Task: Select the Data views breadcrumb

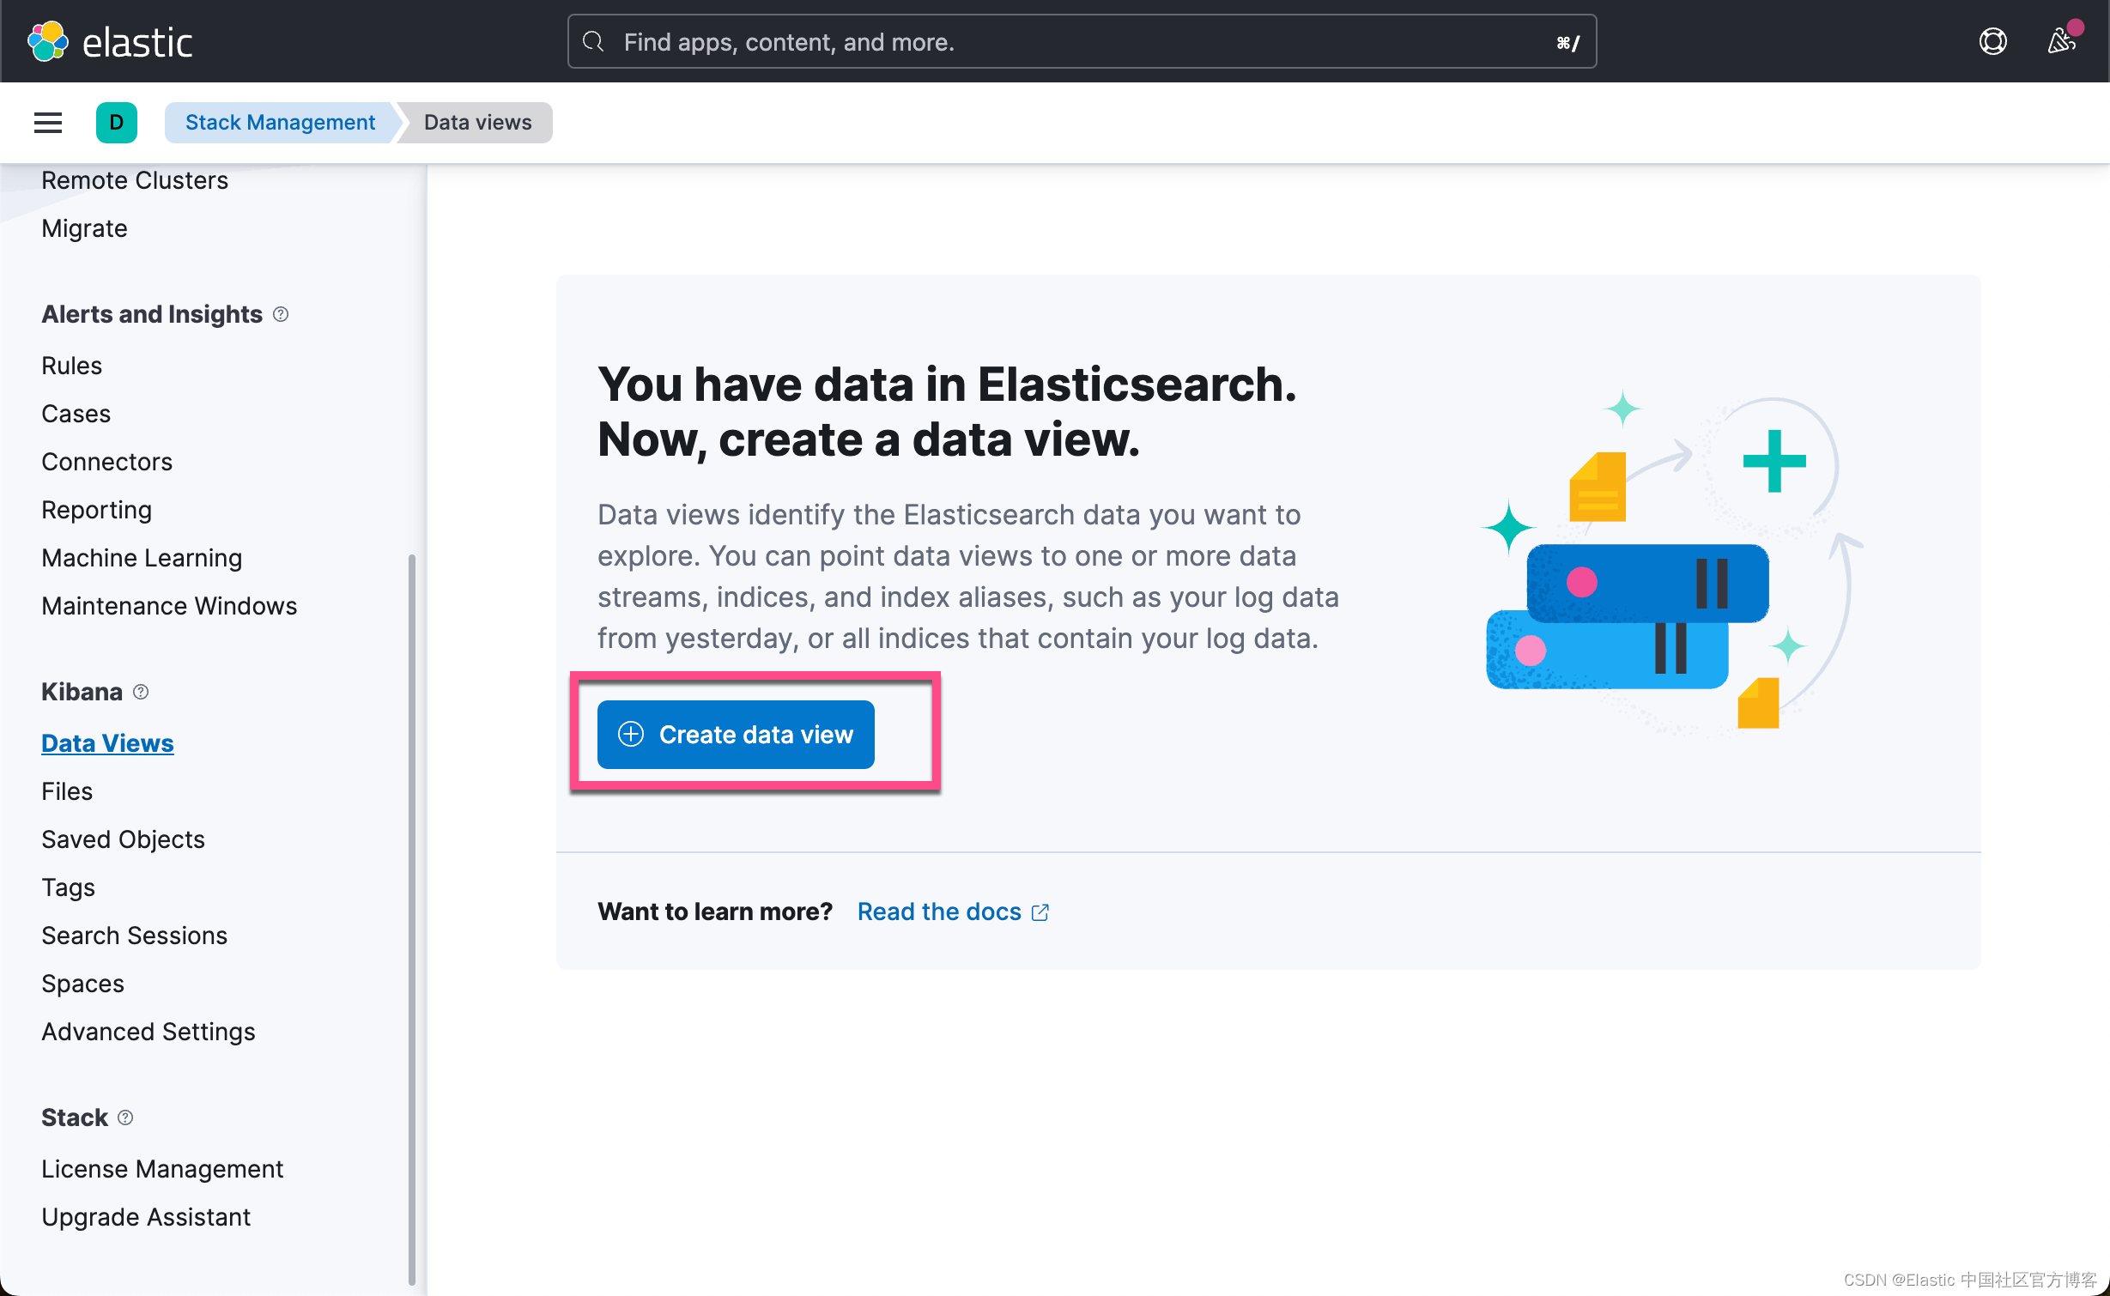Action: [476, 122]
